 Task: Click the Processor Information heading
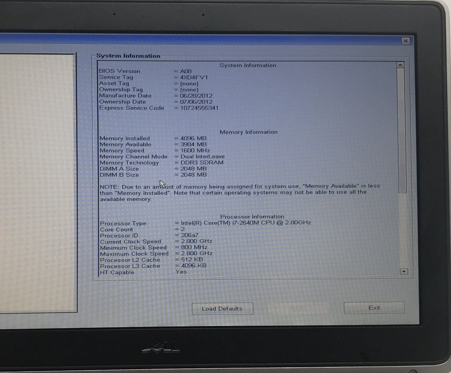tap(252, 217)
